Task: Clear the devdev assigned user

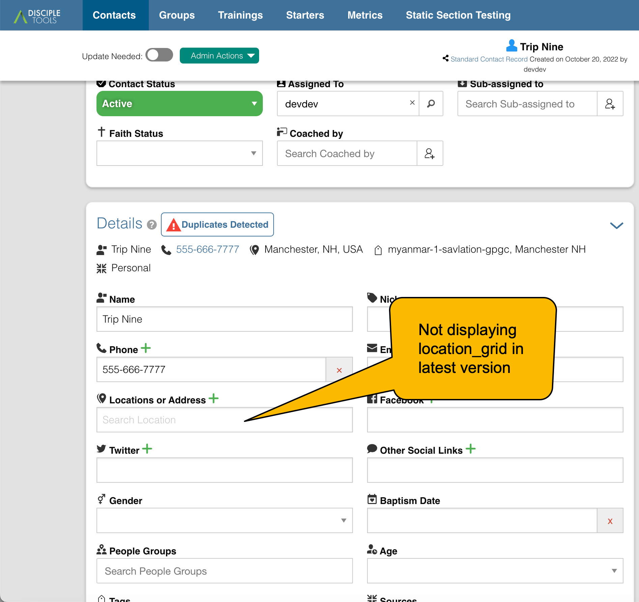Action: point(412,103)
